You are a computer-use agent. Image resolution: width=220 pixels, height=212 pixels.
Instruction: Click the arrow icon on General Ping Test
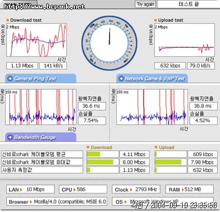(10, 79)
